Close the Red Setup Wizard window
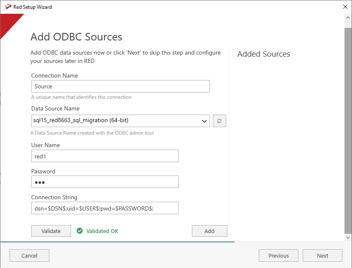 pyautogui.click(x=345, y=7)
